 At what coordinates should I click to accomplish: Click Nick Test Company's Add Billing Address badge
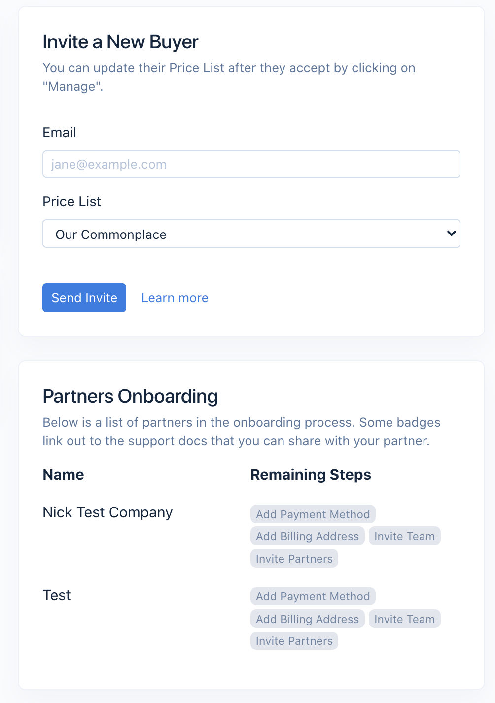point(307,536)
